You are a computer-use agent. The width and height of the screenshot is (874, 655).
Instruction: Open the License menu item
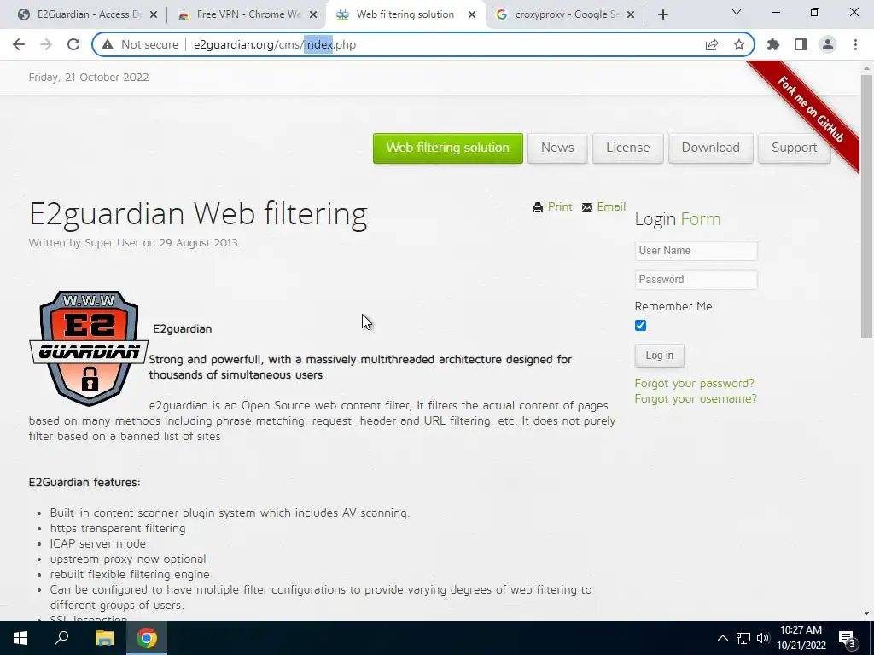pyautogui.click(x=627, y=148)
